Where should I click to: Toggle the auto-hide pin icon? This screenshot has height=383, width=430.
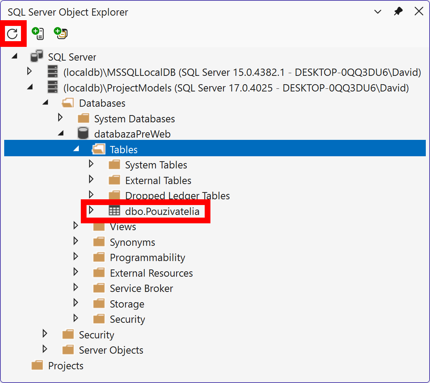click(x=398, y=11)
